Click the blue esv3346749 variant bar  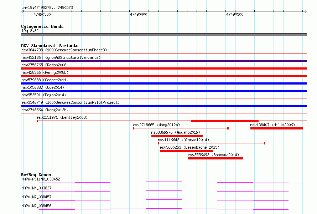click(x=164, y=106)
